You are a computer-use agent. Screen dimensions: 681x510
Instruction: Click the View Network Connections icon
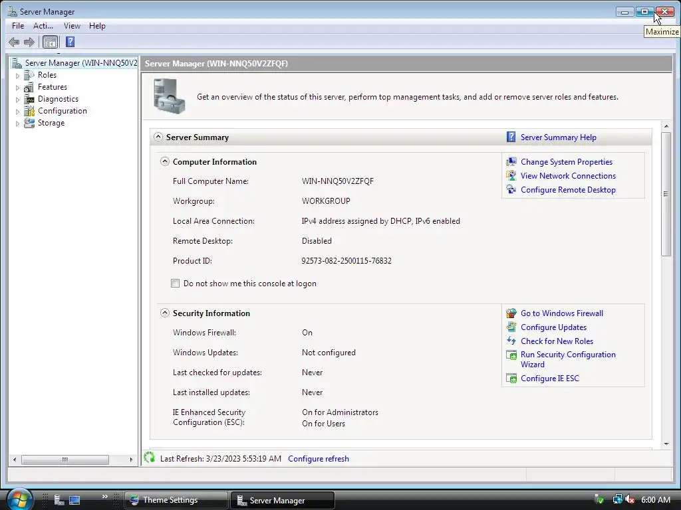[511, 175]
